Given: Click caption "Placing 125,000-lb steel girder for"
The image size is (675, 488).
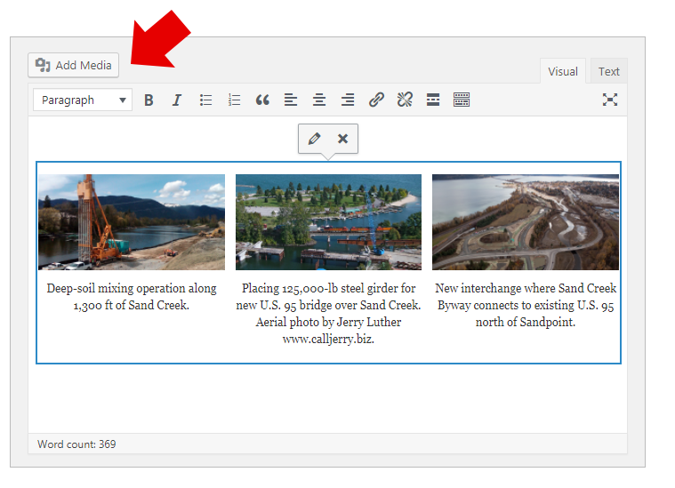Looking at the screenshot, I should click(x=328, y=288).
